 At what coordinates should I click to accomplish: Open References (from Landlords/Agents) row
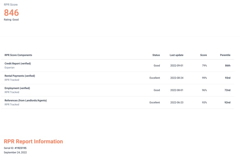(x=117, y=102)
